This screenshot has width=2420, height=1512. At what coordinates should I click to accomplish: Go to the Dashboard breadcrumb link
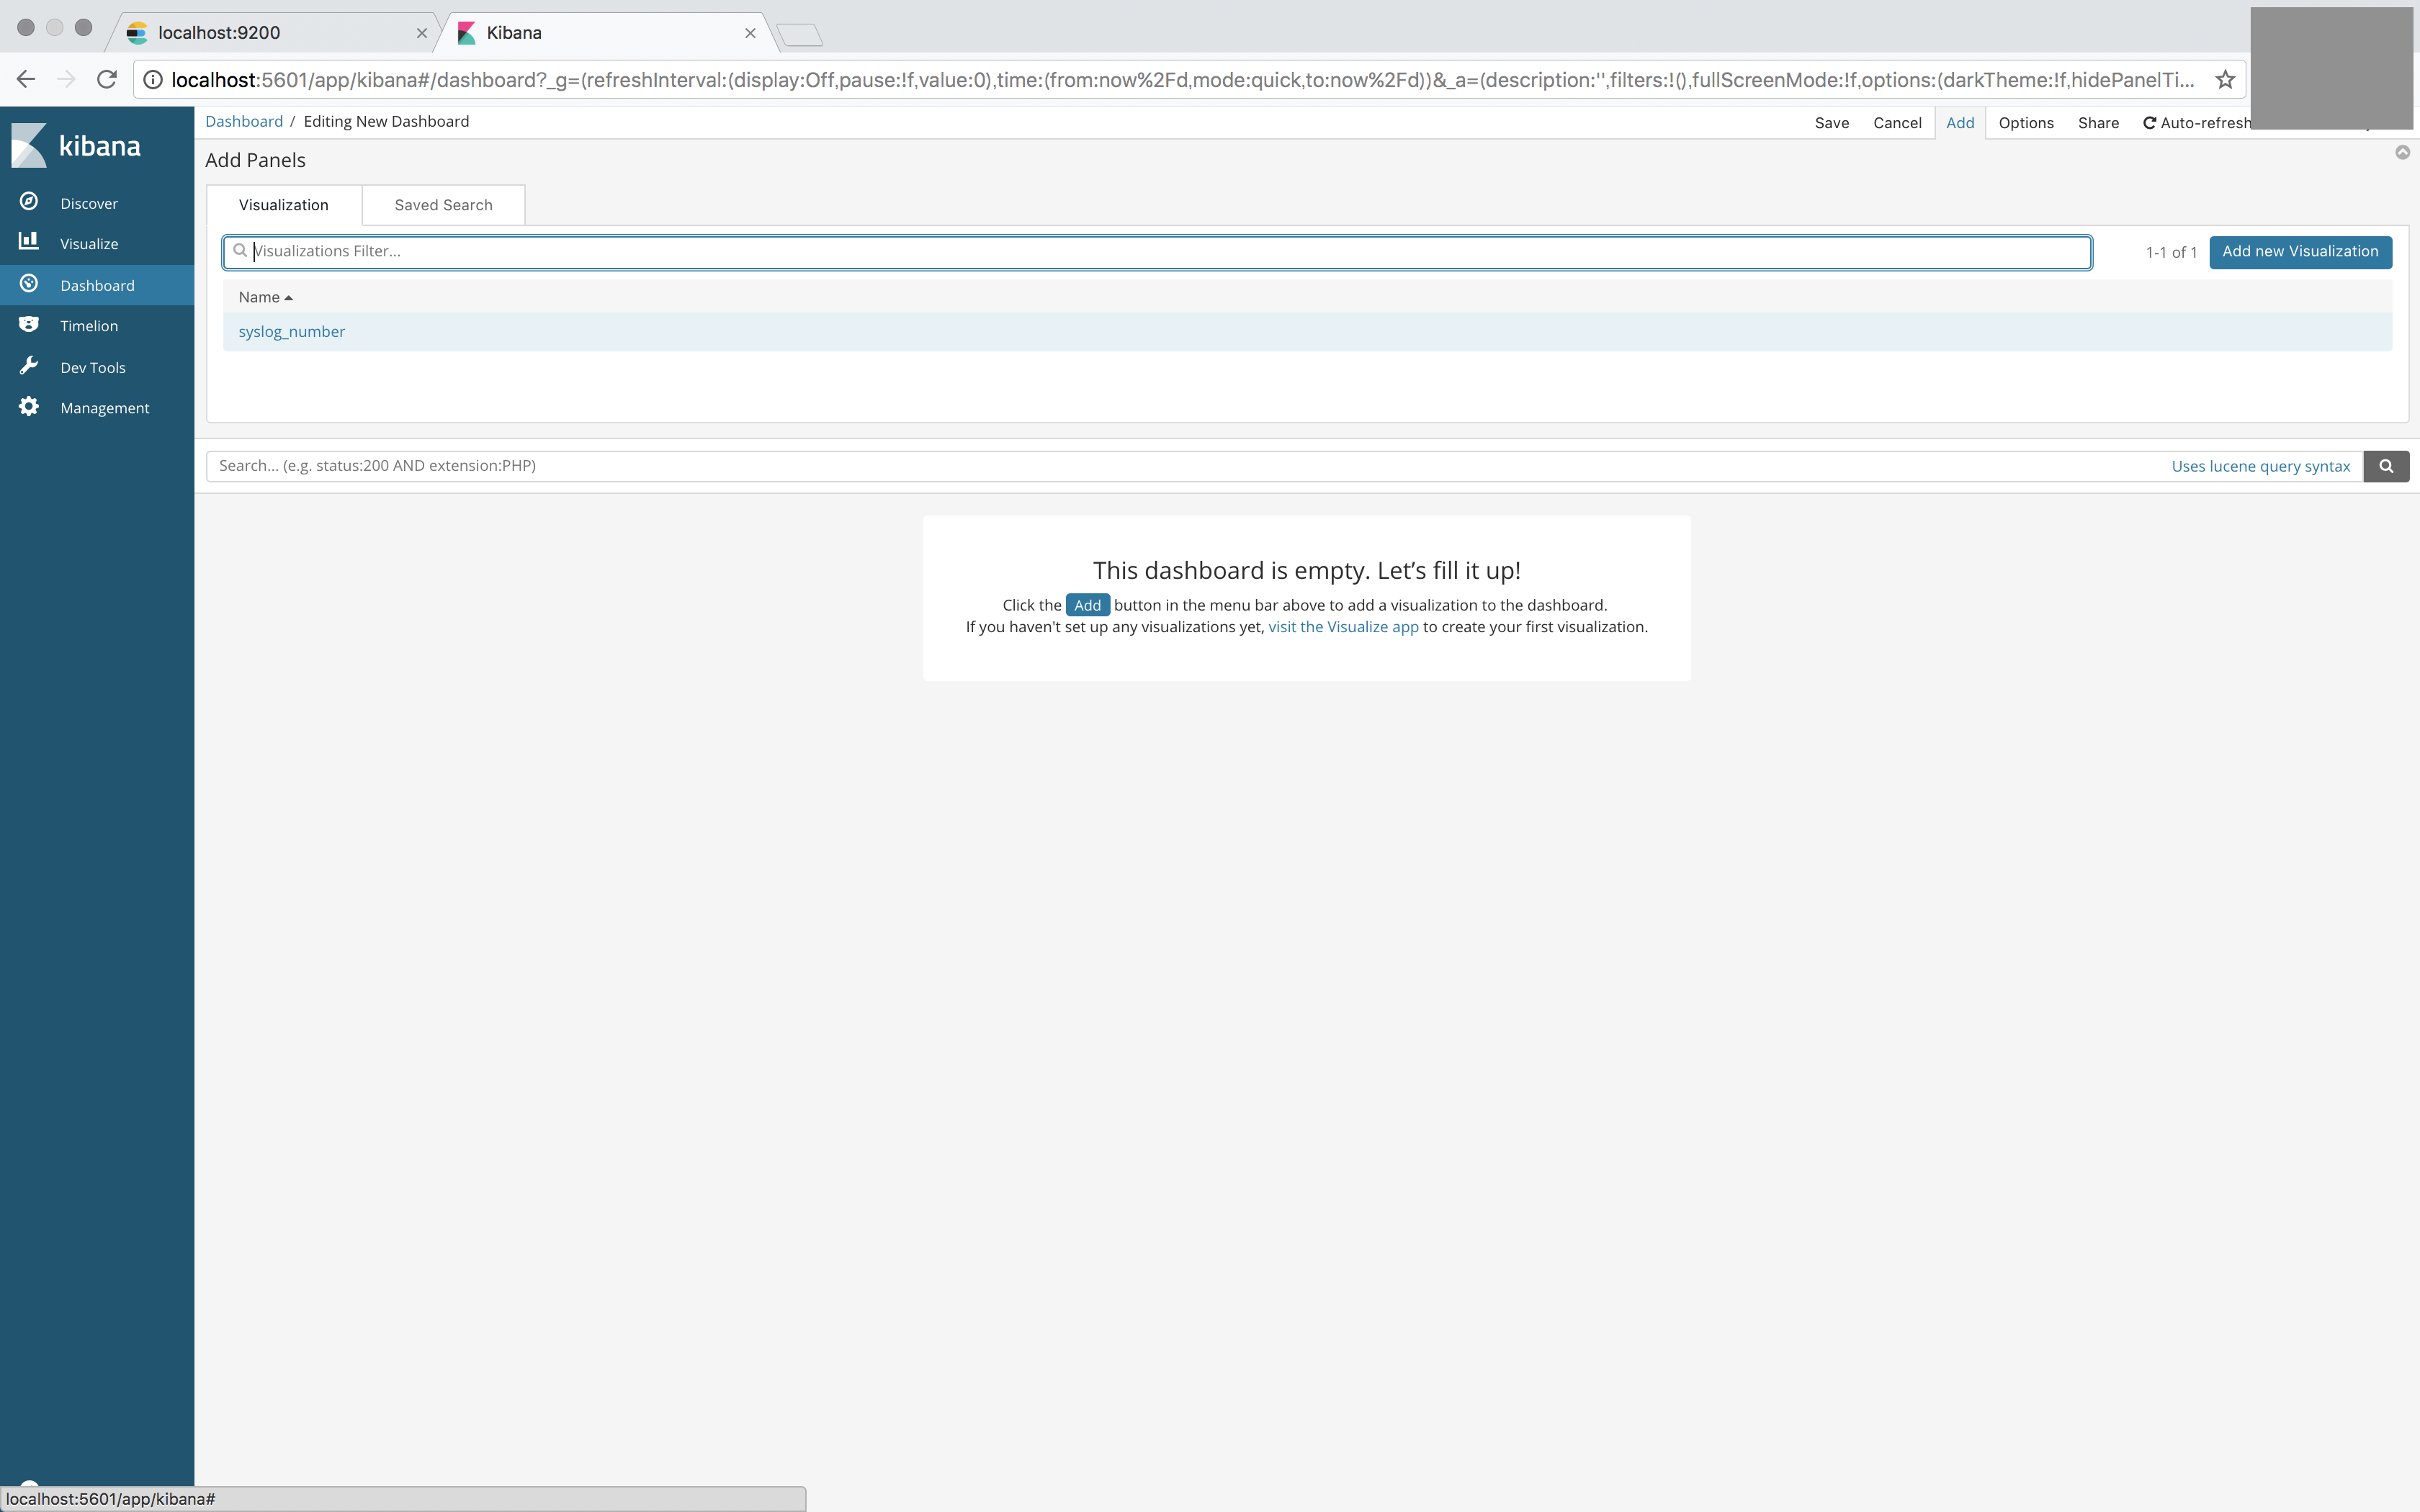tap(244, 121)
